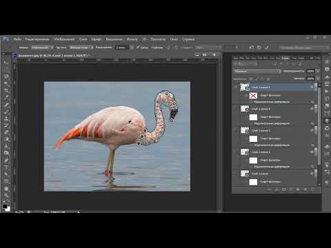The image size is (331, 248).
Task: Open the Фильтр menu
Action: [132, 39]
